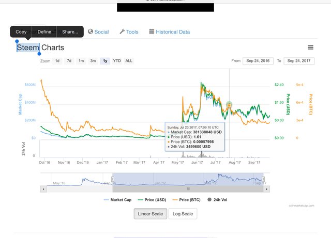Grab the left range handle in navigator
Screen dimensions: 331x238
(113, 179)
